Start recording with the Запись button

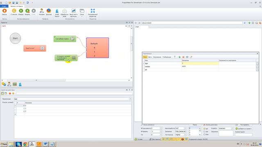click(5, 12)
